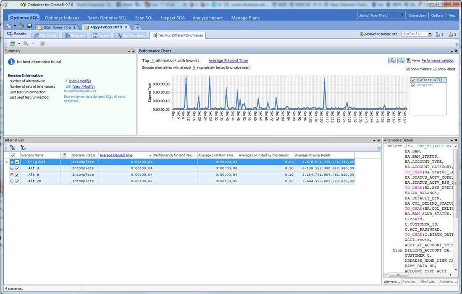Toggle the Show markers checkbox

coord(408,69)
